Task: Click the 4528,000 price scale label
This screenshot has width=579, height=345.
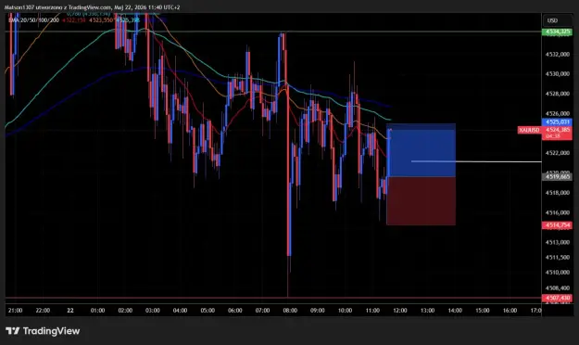Action: 557,94
